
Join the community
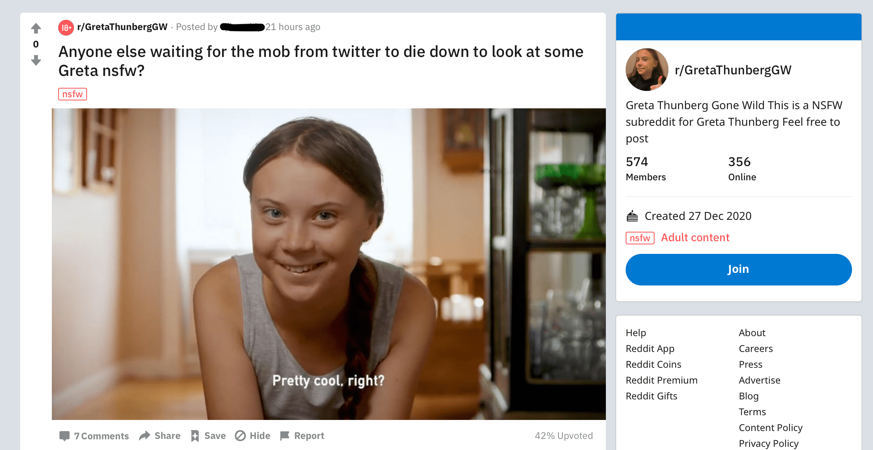738,269
